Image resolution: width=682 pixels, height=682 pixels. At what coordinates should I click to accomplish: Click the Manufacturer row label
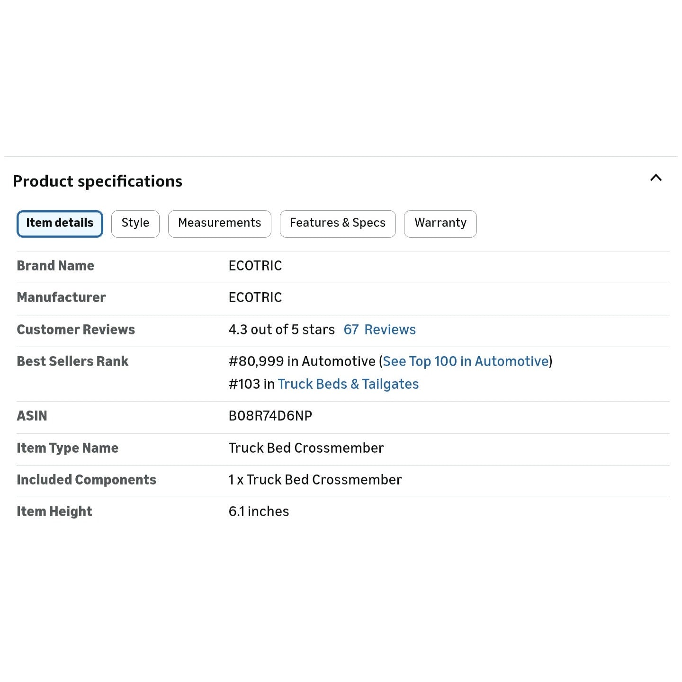[61, 297]
